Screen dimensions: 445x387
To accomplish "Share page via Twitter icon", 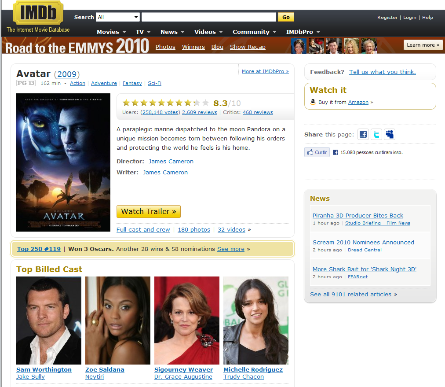I will 376,134.
